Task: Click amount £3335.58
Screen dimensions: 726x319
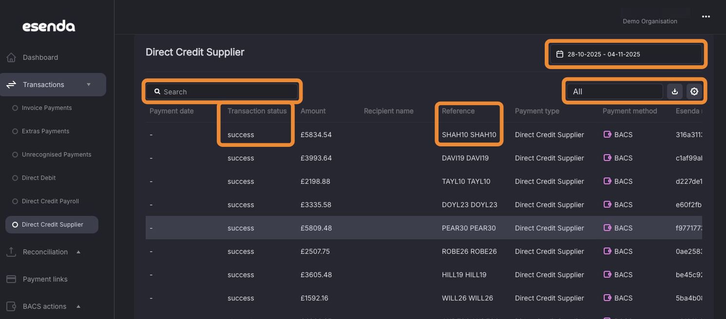Action: 316,205
